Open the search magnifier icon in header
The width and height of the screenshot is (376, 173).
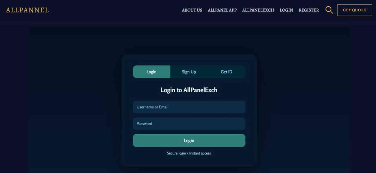tap(329, 10)
